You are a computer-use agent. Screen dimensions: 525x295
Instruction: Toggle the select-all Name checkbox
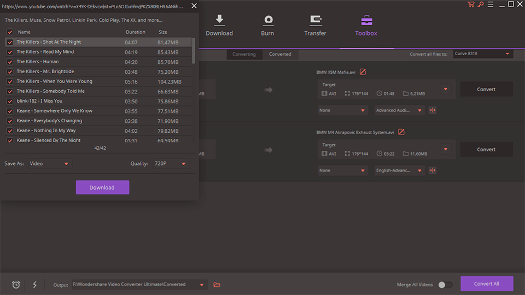tap(10, 32)
